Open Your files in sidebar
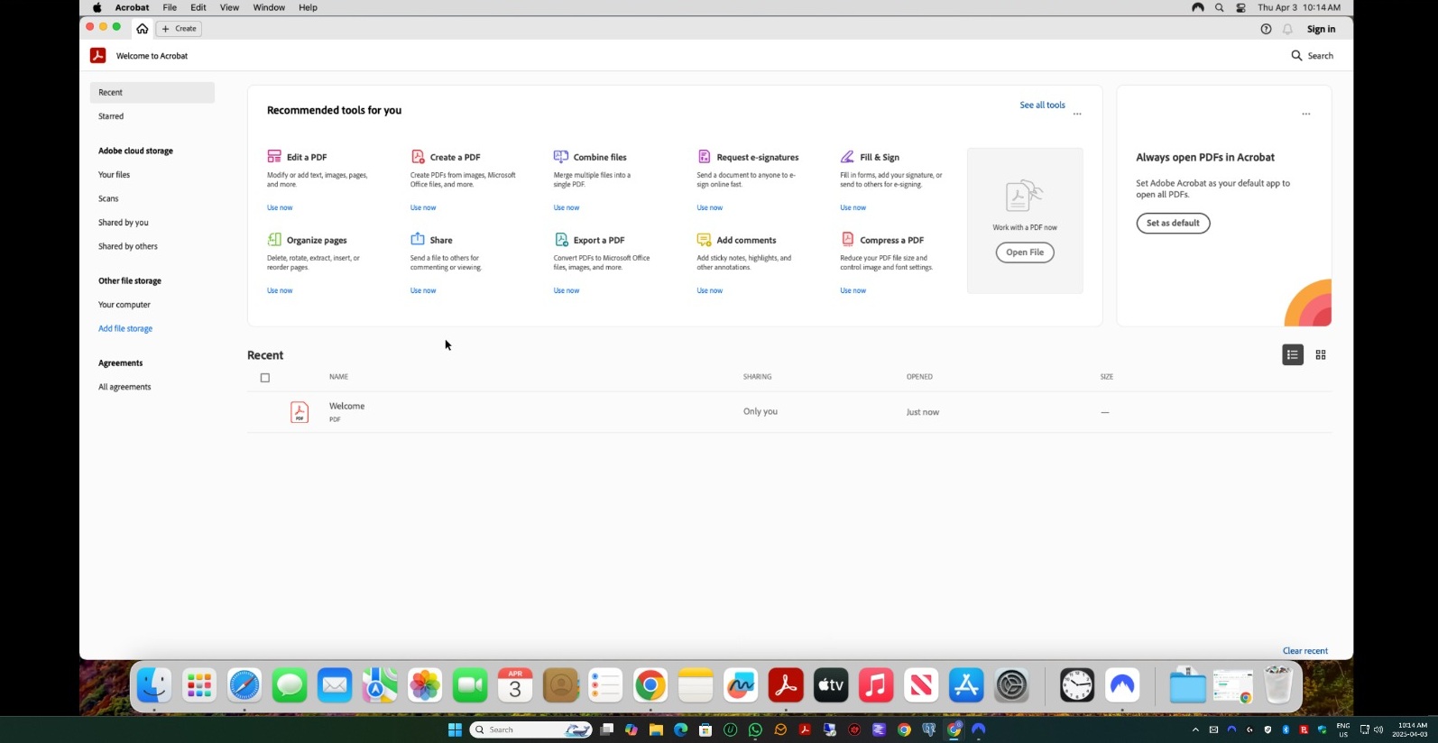The width and height of the screenshot is (1438, 743). click(114, 175)
